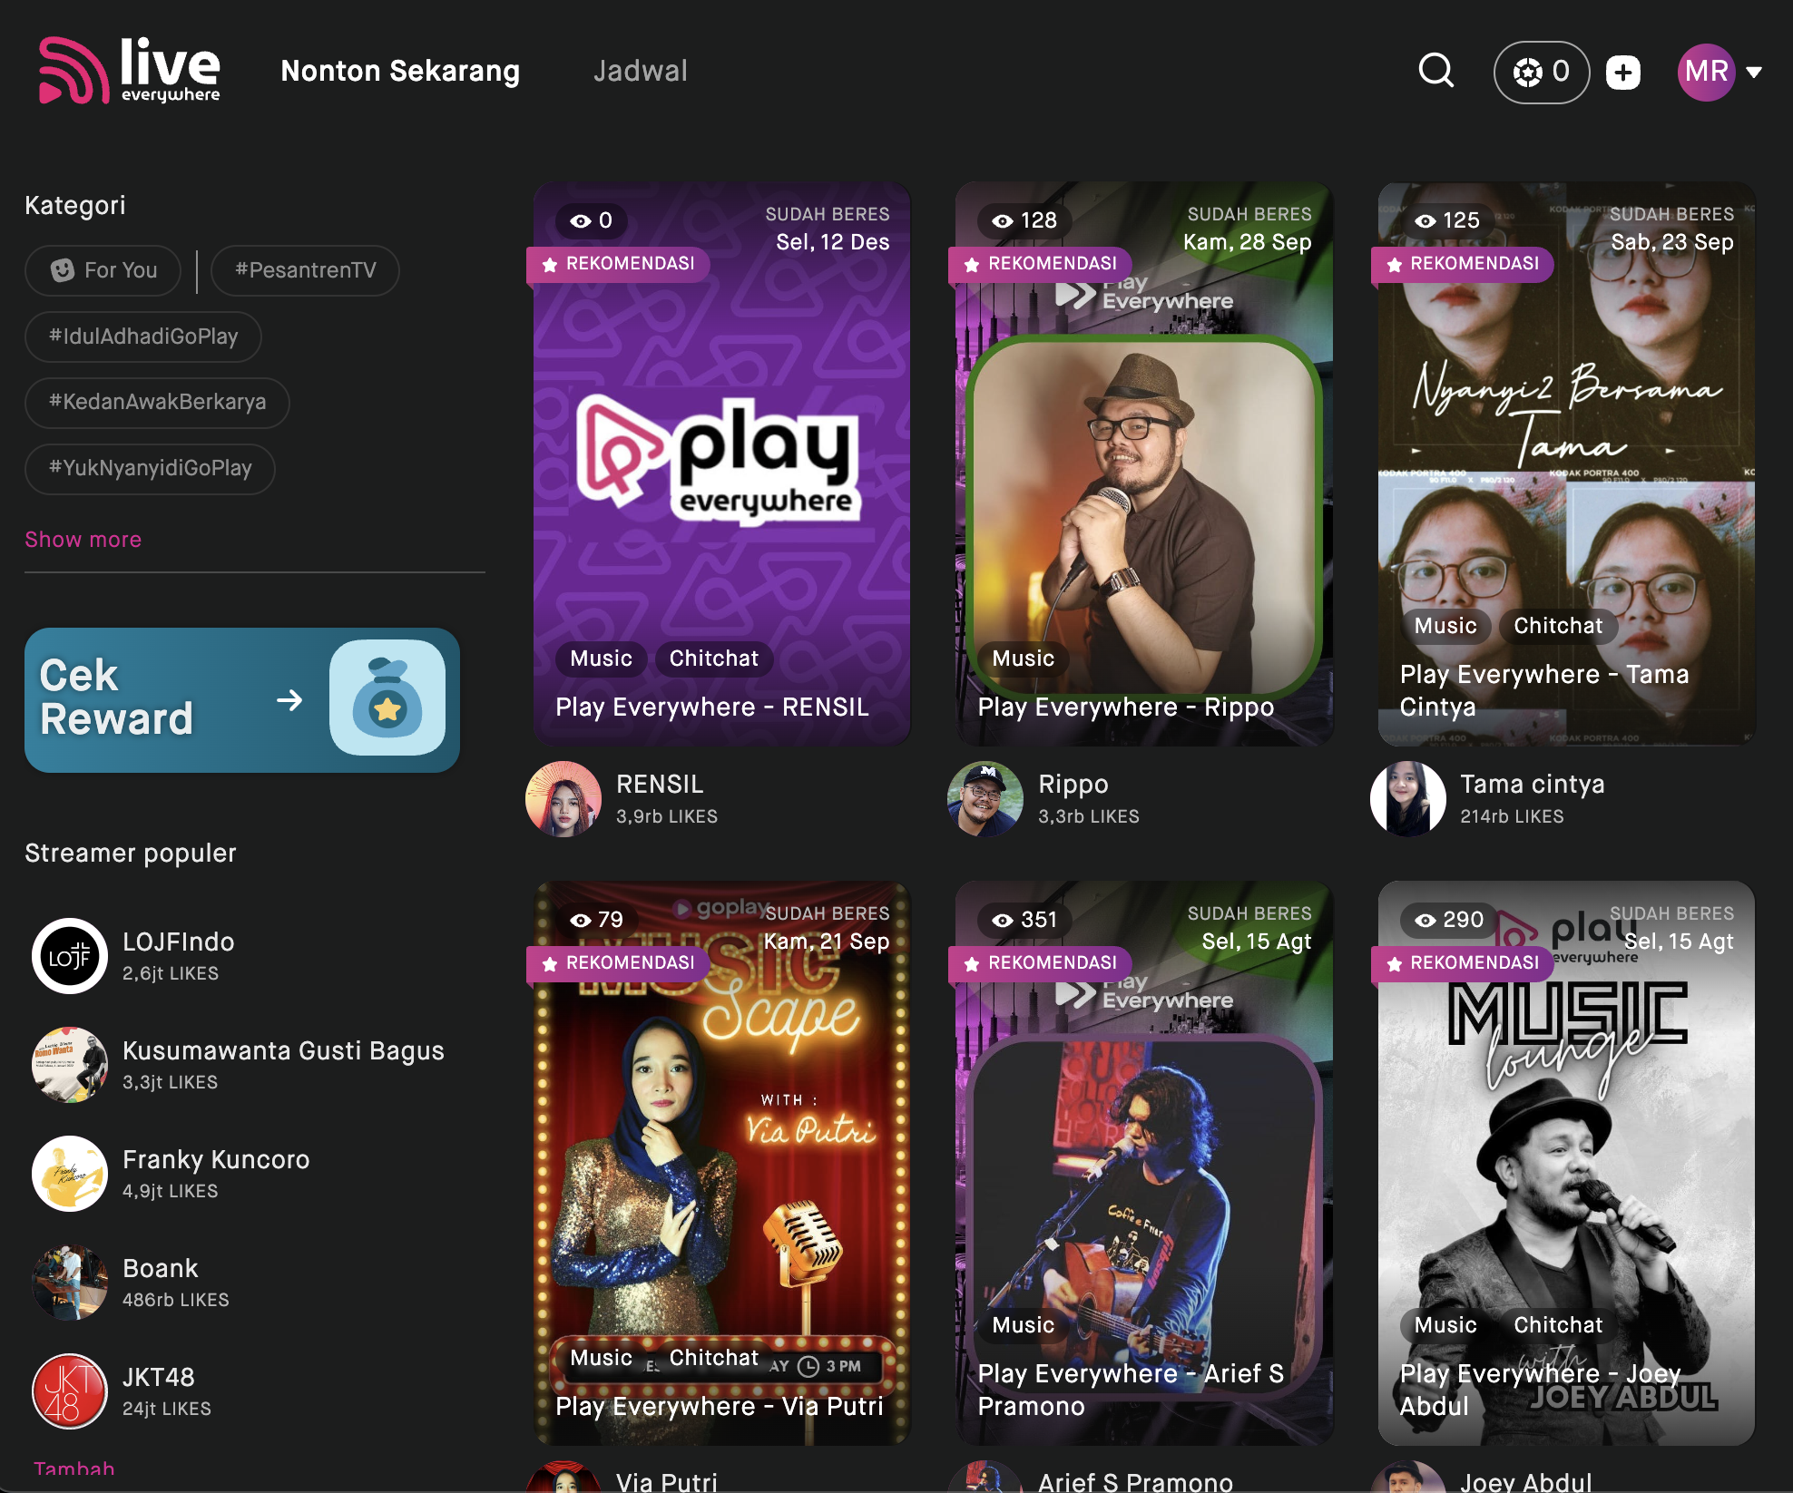The image size is (1793, 1493).
Task: Open Franky Kuncoro name link
Action: tap(216, 1159)
